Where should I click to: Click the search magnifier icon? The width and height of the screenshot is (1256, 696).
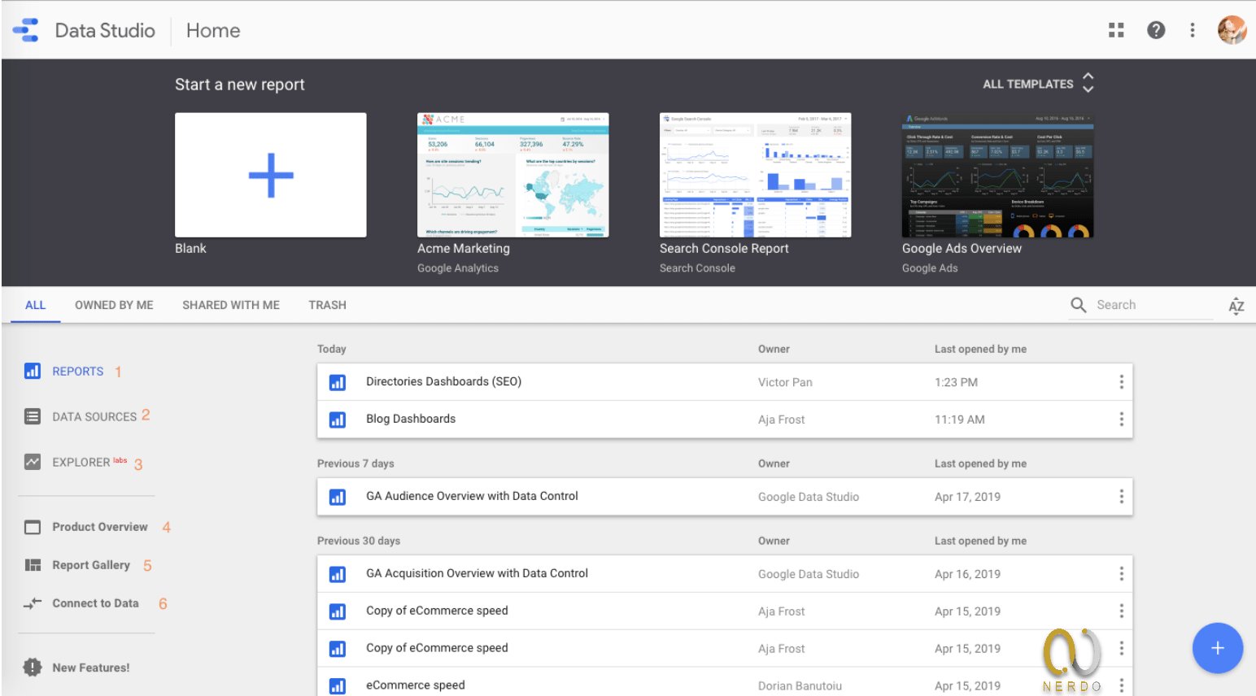(1079, 305)
